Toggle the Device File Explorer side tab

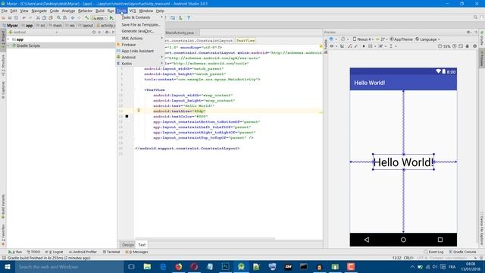(482, 228)
